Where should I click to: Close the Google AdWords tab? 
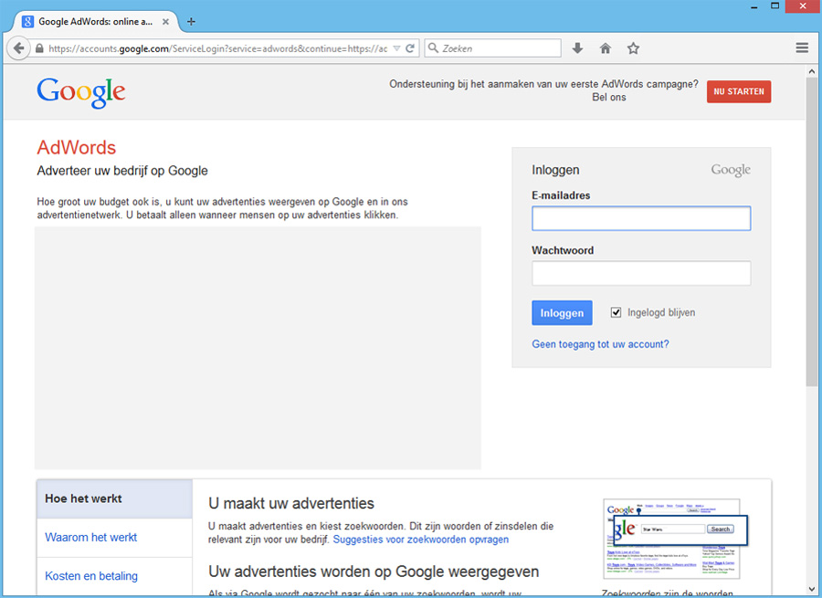point(165,22)
